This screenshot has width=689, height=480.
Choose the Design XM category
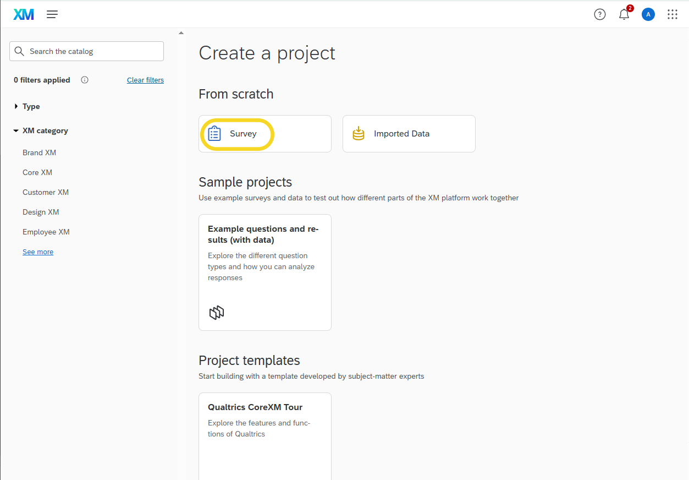point(41,212)
